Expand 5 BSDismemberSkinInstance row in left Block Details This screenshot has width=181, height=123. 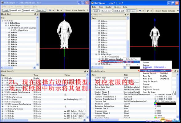click(x=2, y=92)
